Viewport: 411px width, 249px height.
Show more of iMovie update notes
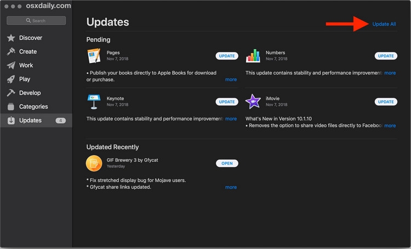click(390, 126)
